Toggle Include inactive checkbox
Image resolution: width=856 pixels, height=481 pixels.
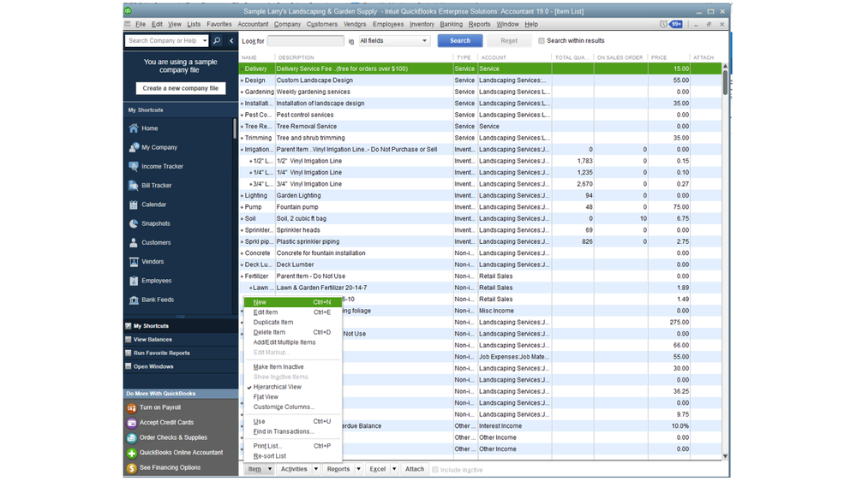coord(435,470)
